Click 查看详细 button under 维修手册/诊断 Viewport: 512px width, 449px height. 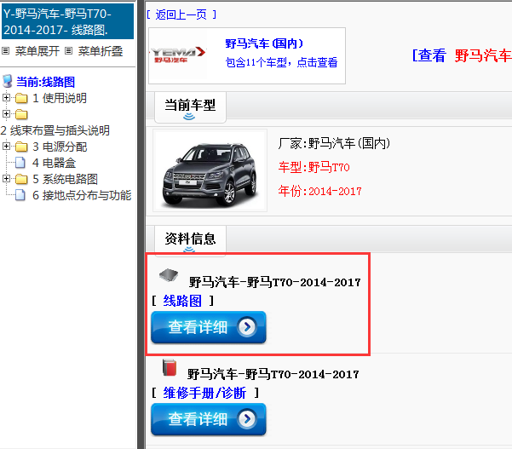pos(209,419)
